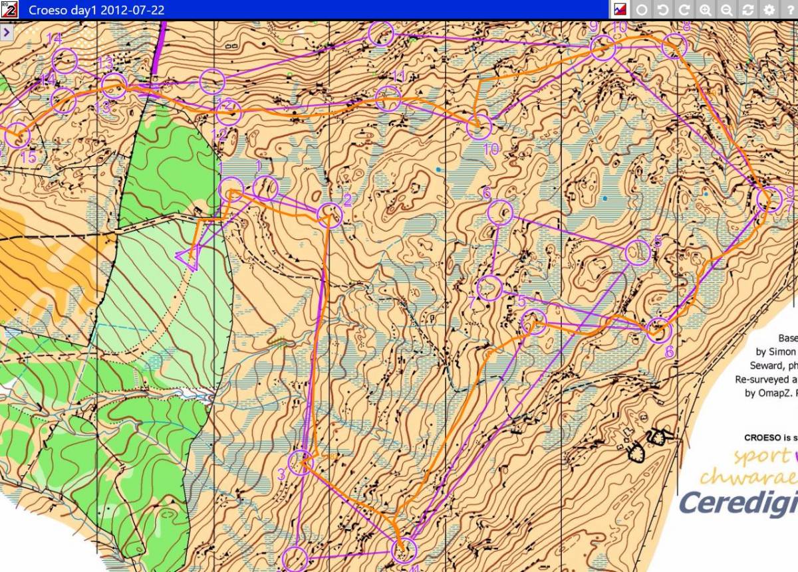This screenshot has height=572, width=798.
Task: Select control circle 1 beside start area
Action: click(265, 188)
